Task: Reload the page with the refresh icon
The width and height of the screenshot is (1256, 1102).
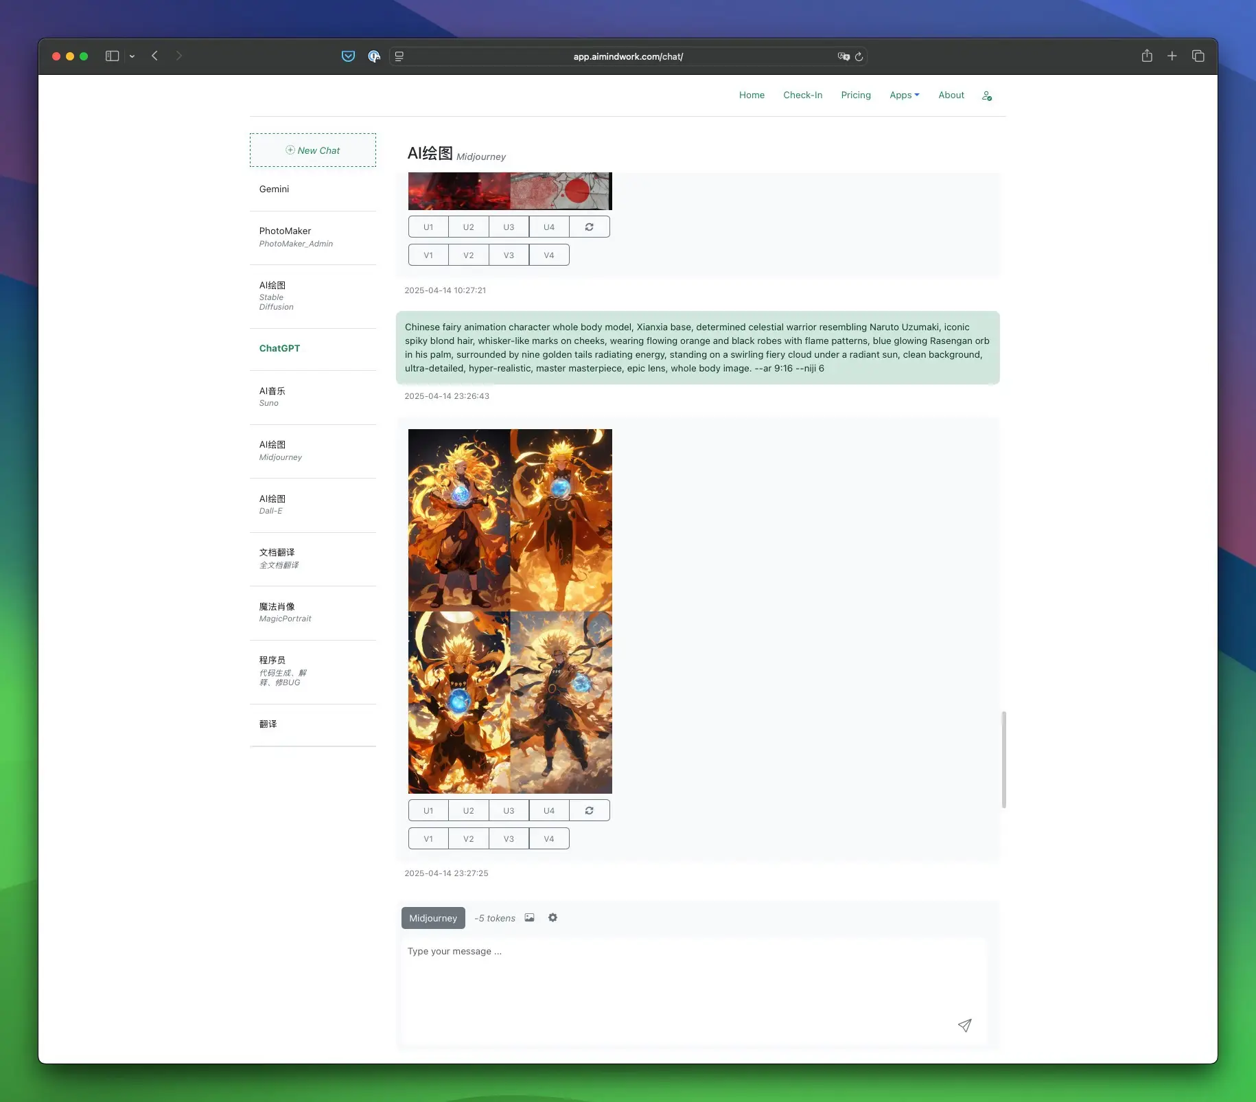Action: coord(859,56)
